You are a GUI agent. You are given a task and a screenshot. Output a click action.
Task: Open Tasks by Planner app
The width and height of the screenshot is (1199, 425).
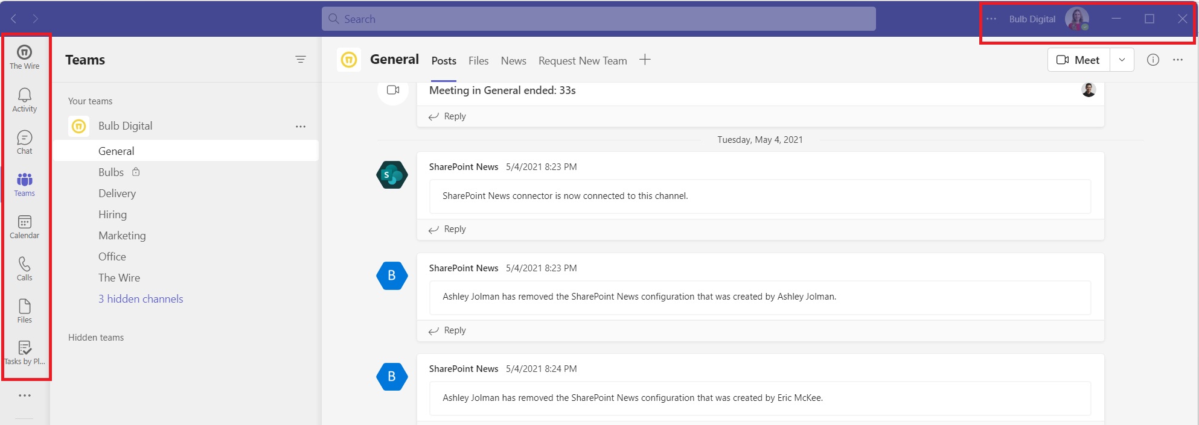pos(24,353)
